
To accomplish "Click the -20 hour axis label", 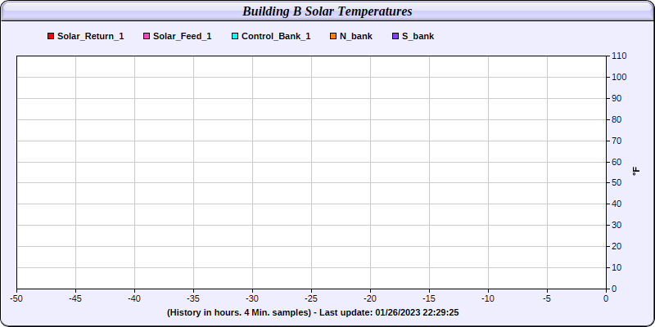I will click(x=370, y=298).
